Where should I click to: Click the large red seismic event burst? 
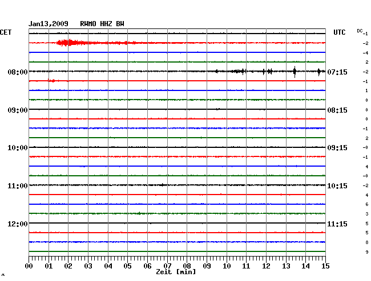pos(71,43)
